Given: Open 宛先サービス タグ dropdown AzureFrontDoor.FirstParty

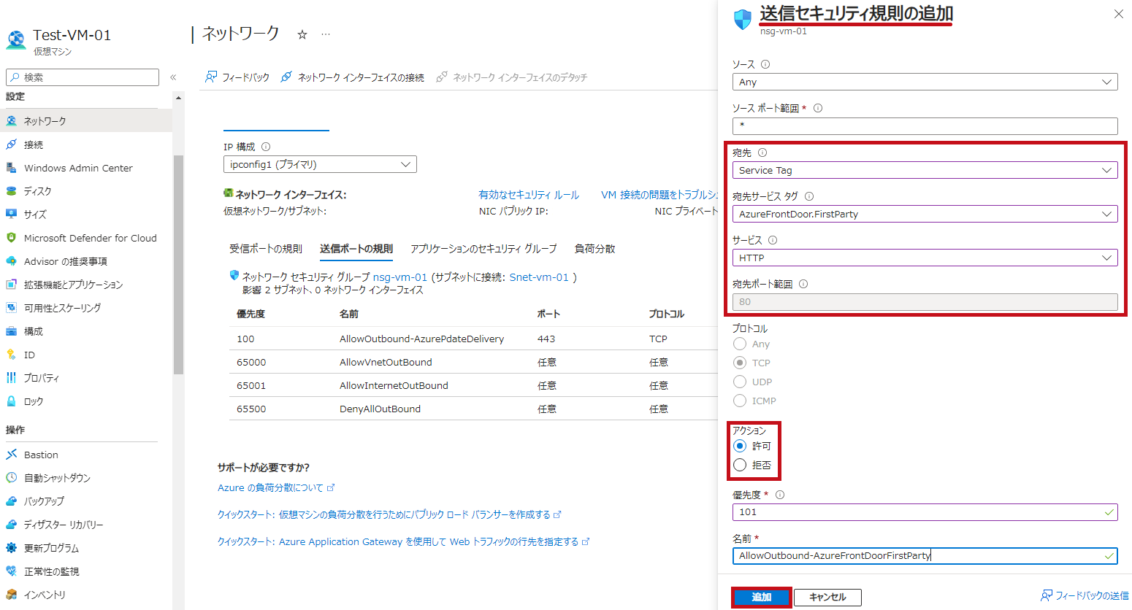Looking at the screenshot, I should pyautogui.click(x=925, y=214).
